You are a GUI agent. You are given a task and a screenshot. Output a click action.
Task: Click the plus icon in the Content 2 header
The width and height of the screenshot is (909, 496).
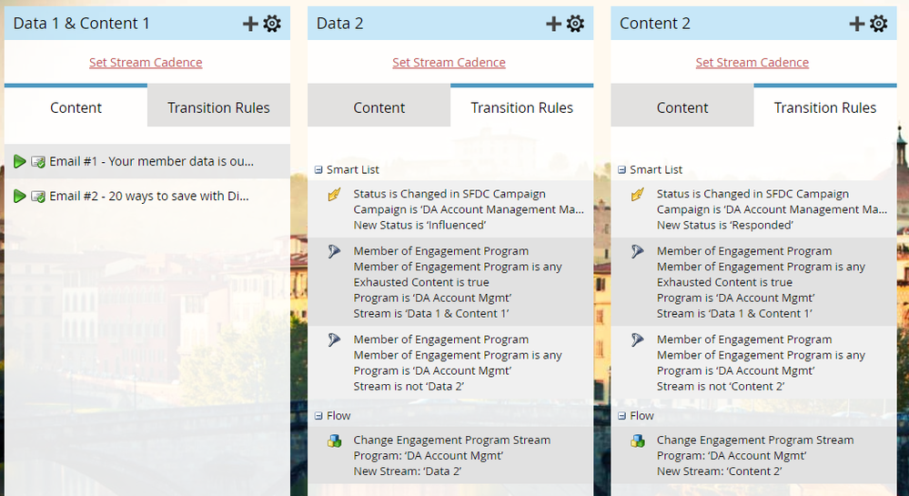pos(857,24)
